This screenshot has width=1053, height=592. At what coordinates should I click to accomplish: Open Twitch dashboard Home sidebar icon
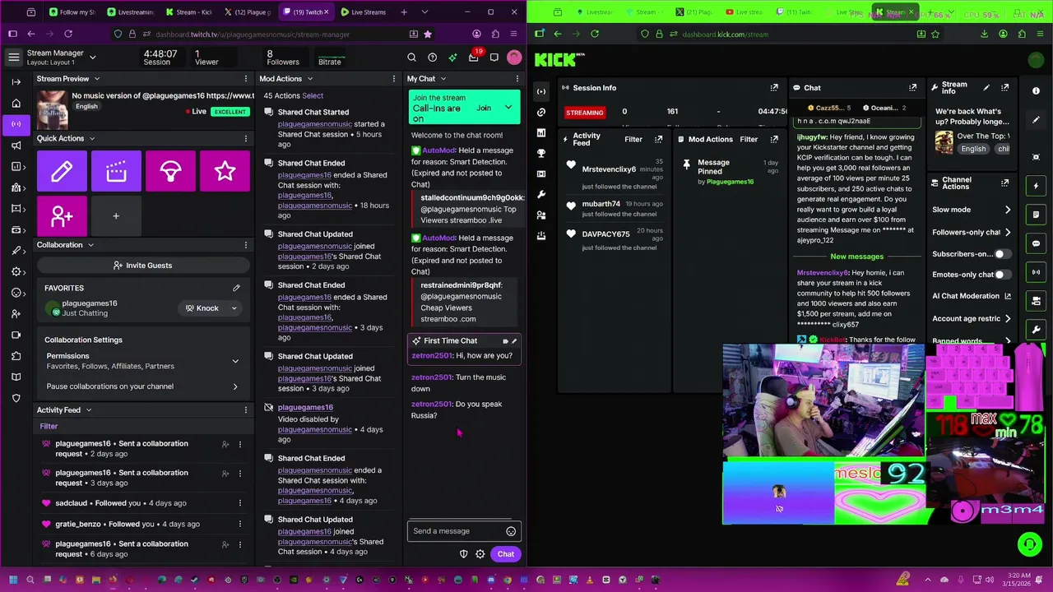[16, 103]
